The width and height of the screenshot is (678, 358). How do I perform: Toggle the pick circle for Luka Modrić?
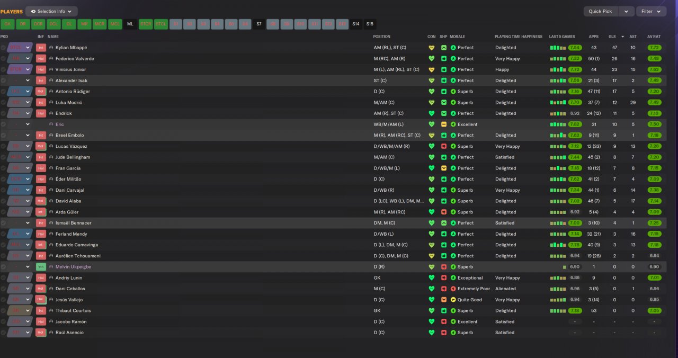point(3,103)
